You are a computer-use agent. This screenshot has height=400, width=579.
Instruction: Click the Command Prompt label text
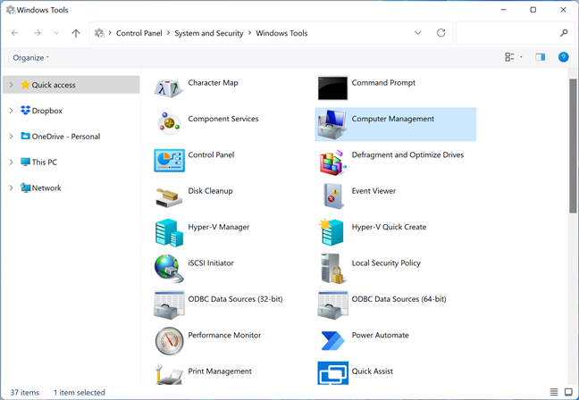(x=383, y=83)
